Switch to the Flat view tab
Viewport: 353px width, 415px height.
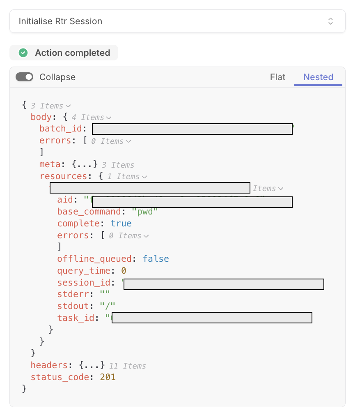[x=277, y=77]
